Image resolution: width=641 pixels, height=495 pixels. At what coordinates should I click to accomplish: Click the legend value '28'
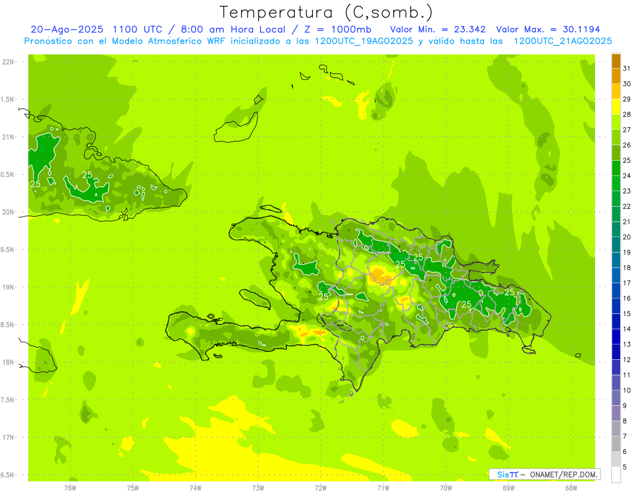[627, 114]
